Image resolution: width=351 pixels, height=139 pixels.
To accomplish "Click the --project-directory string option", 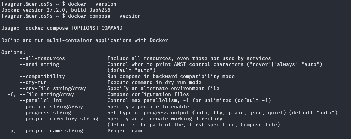I will pos(59,119).
